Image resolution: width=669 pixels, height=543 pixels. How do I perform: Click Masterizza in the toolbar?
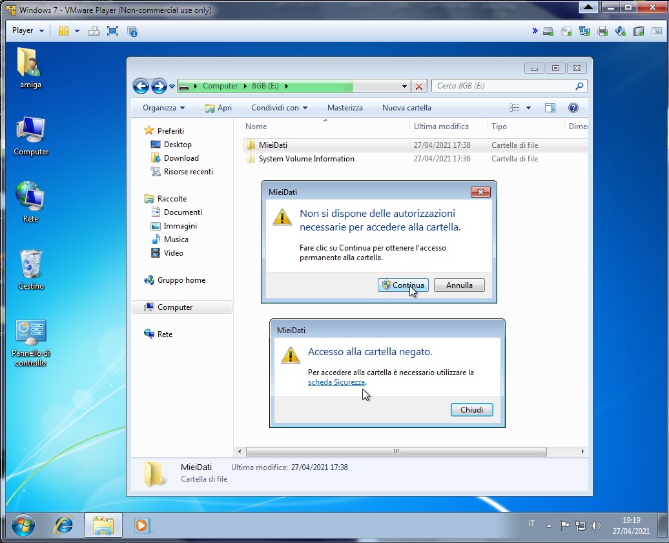coord(345,108)
